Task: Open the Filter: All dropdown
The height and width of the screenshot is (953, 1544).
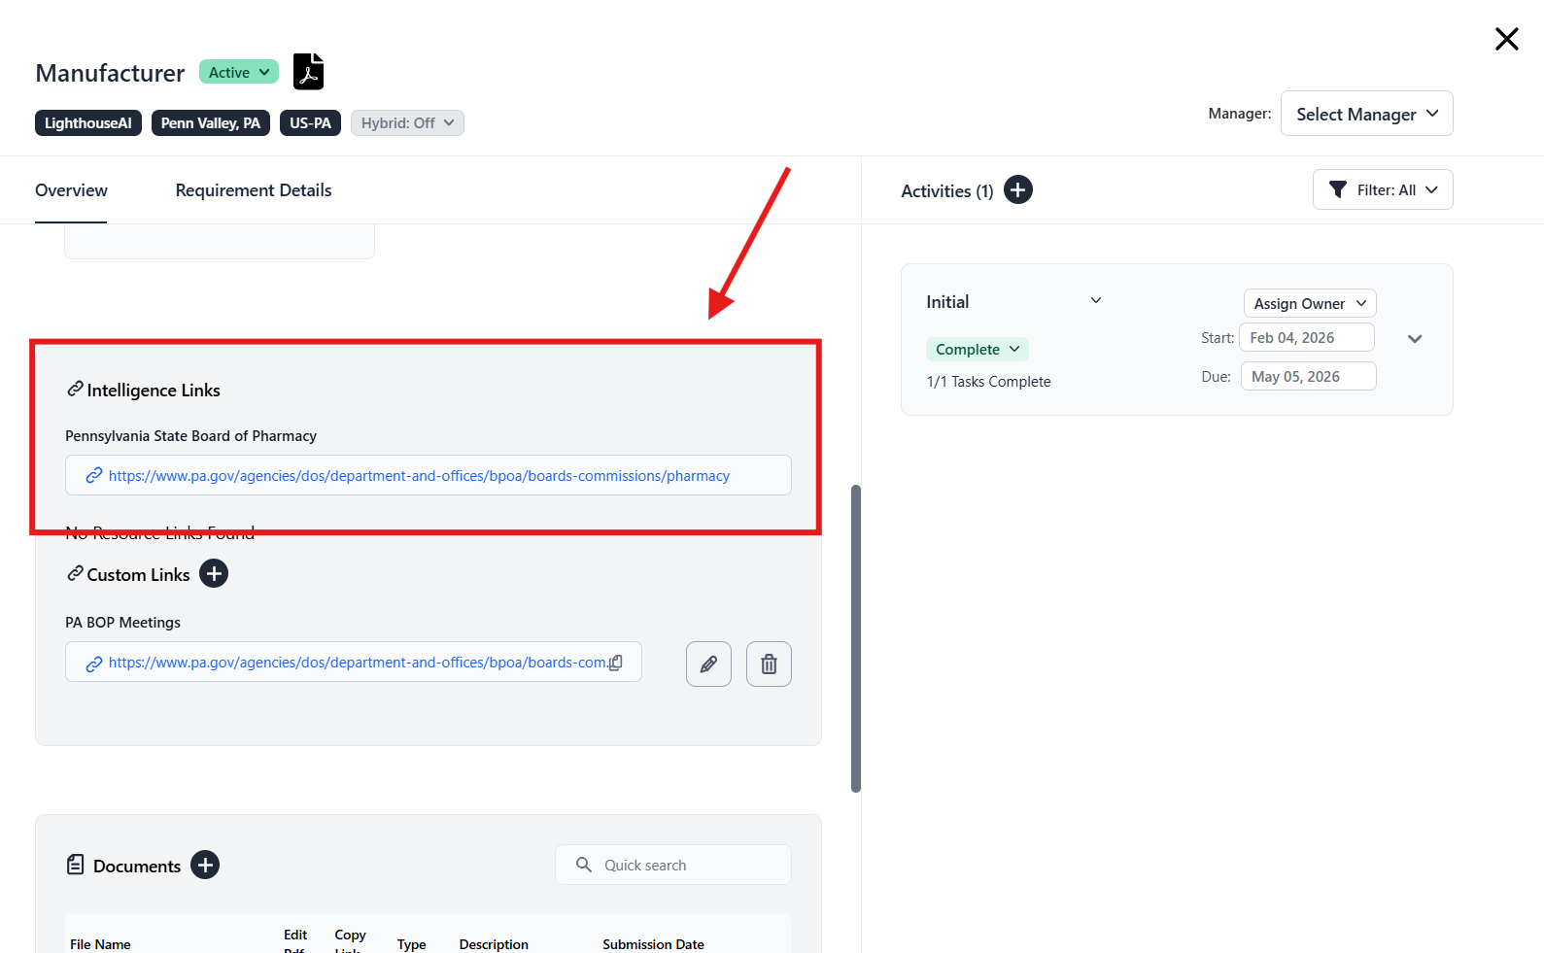Action: point(1382,189)
